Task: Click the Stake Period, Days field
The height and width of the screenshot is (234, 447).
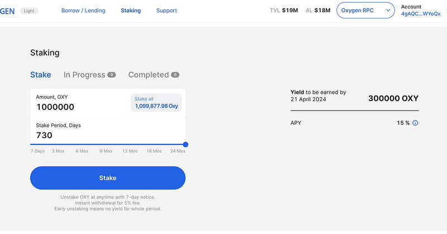Action: click(108, 131)
